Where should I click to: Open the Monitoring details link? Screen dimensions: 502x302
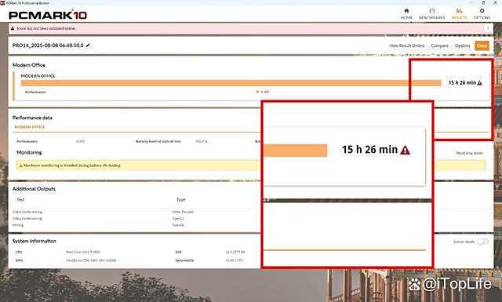[x=469, y=153]
